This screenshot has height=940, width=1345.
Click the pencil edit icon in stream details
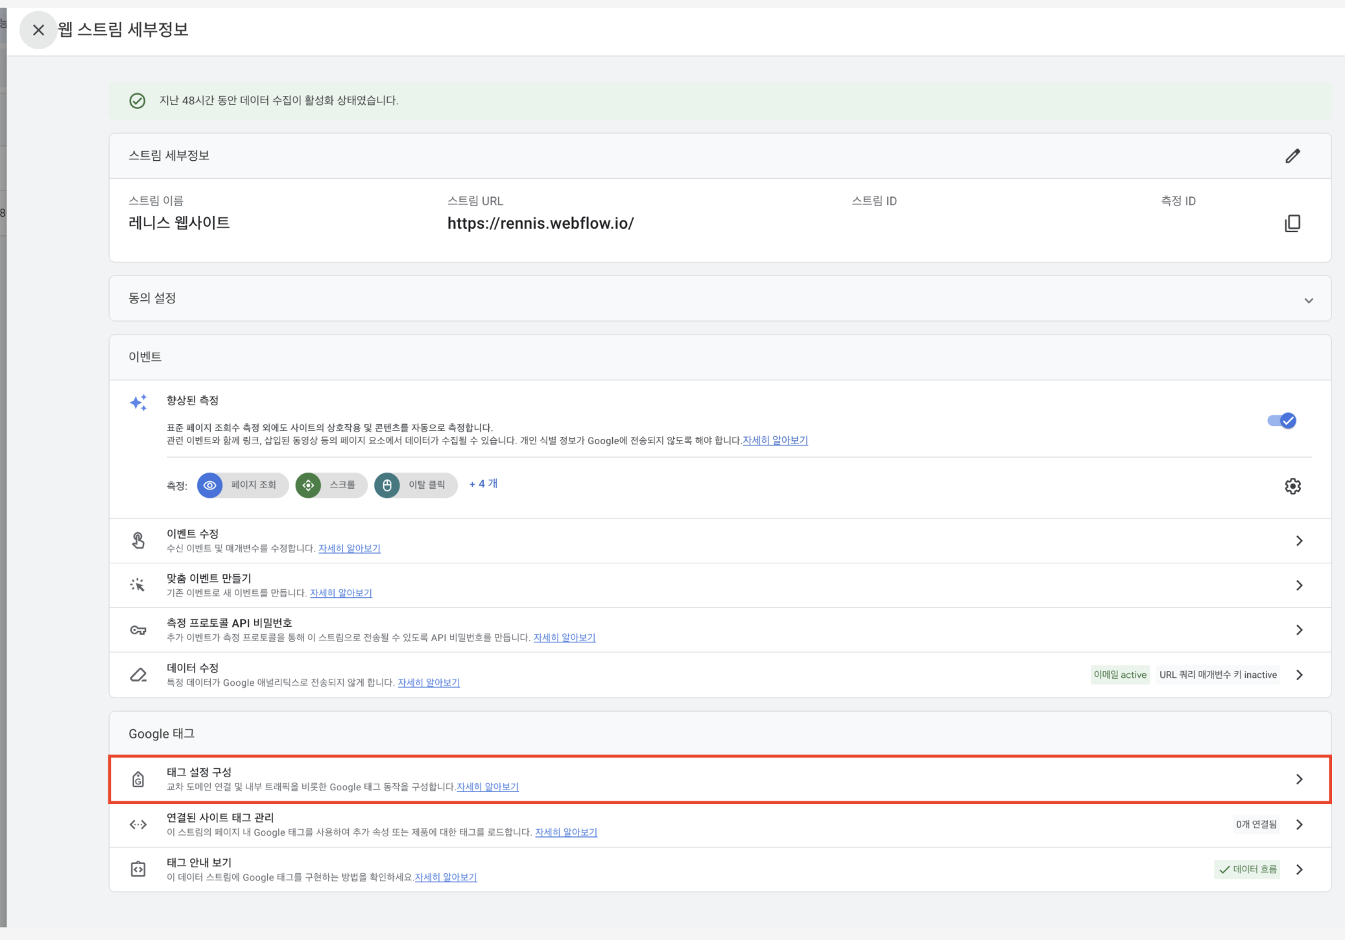click(1292, 156)
